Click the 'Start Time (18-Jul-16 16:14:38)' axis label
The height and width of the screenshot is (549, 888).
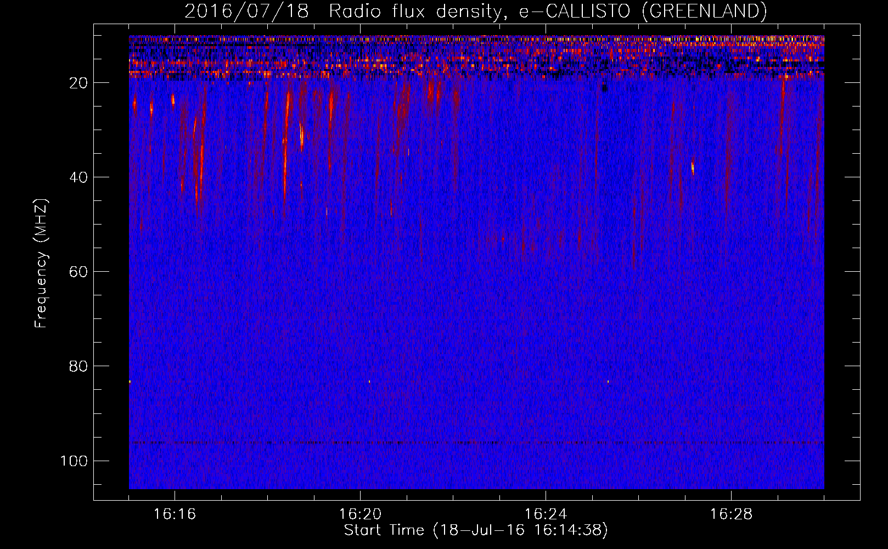(x=476, y=530)
